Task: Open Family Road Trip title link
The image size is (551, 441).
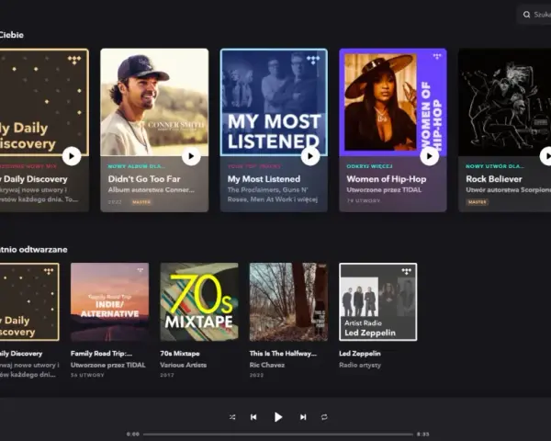Action: click(x=101, y=354)
